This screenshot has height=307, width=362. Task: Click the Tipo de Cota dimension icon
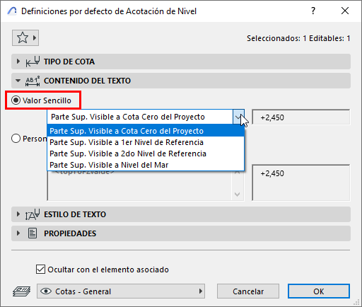coord(33,62)
